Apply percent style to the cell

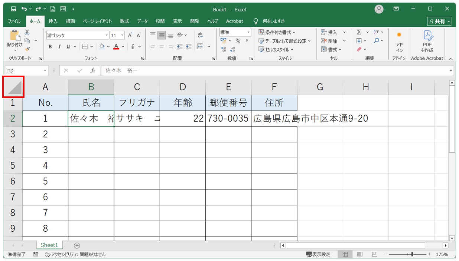pos(238,41)
